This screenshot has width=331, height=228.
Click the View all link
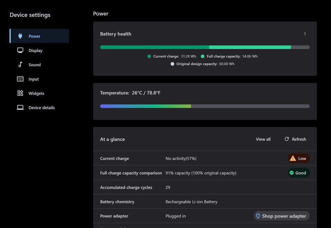[263, 139]
